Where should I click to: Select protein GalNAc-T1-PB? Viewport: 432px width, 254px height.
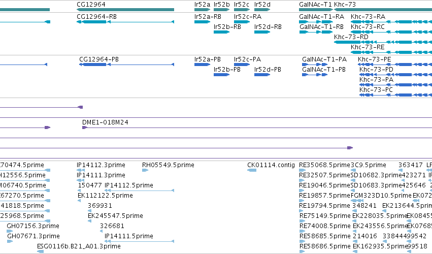tap(324, 70)
